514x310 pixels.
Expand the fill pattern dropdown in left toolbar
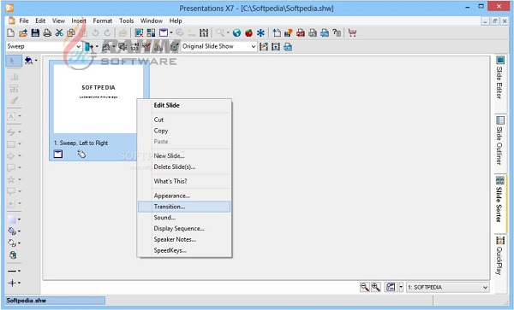(x=19, y=219)
